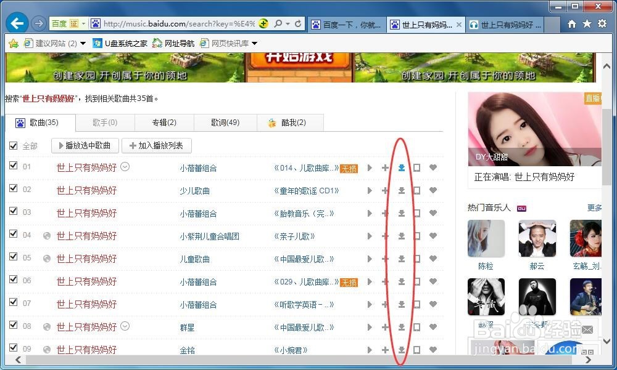
Task: Uncheck the checkbox for song 04
Action: [x=14, y=234]
